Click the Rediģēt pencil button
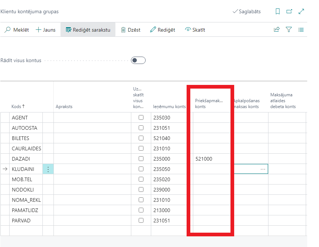The width and height of the screenshot is (319, 247). tap(163, 30)
